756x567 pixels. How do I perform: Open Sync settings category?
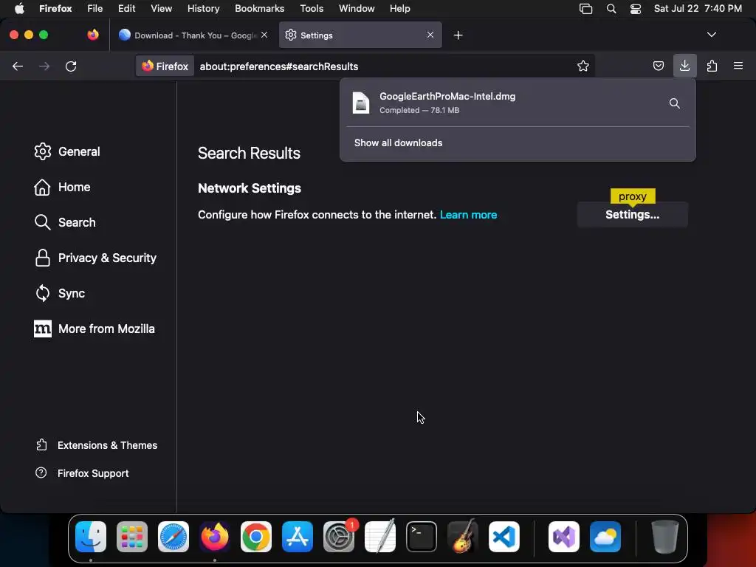(x=59, y=293)
